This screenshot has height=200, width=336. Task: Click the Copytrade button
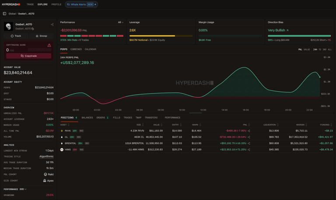coord(29,56)
